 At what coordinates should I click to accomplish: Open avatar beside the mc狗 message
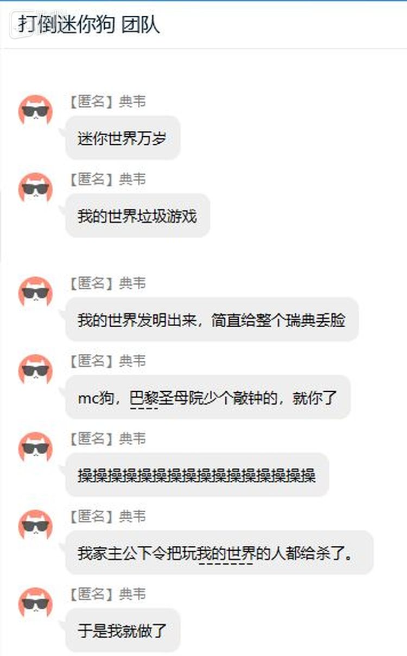(x=35, y=371)
